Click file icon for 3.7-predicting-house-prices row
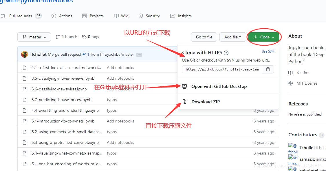The image size is (326, 171). click(25, 100)
